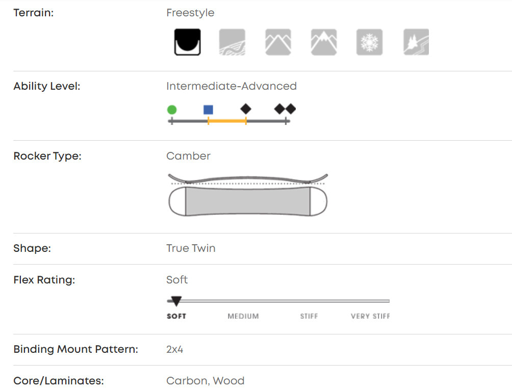Select the groomed-slope terrain icon
512x390 pixels.
click(232, 42)
